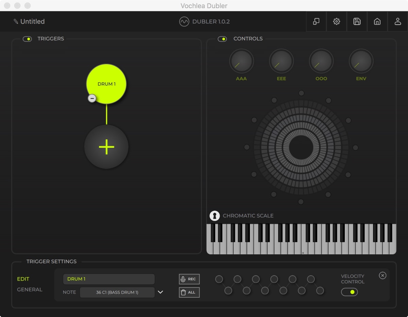Click the ENV label under the knob
Viewport: 408px width, 317px height.
pyautogui.click(x=361, y=78)
